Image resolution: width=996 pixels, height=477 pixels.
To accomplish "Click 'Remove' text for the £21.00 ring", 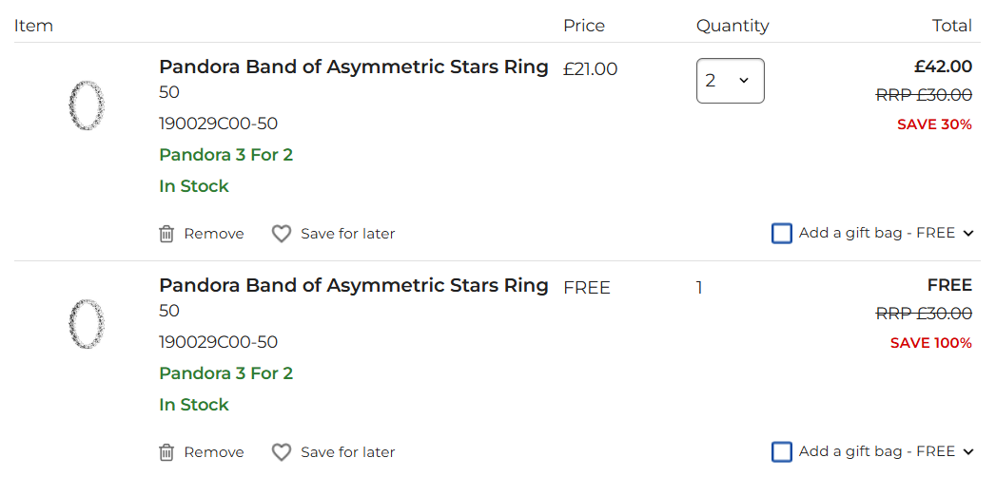I will 214,234.
